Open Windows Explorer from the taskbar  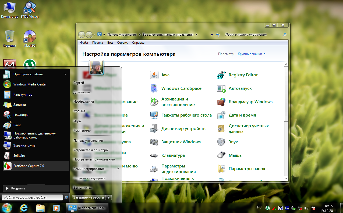click(40, 208)
